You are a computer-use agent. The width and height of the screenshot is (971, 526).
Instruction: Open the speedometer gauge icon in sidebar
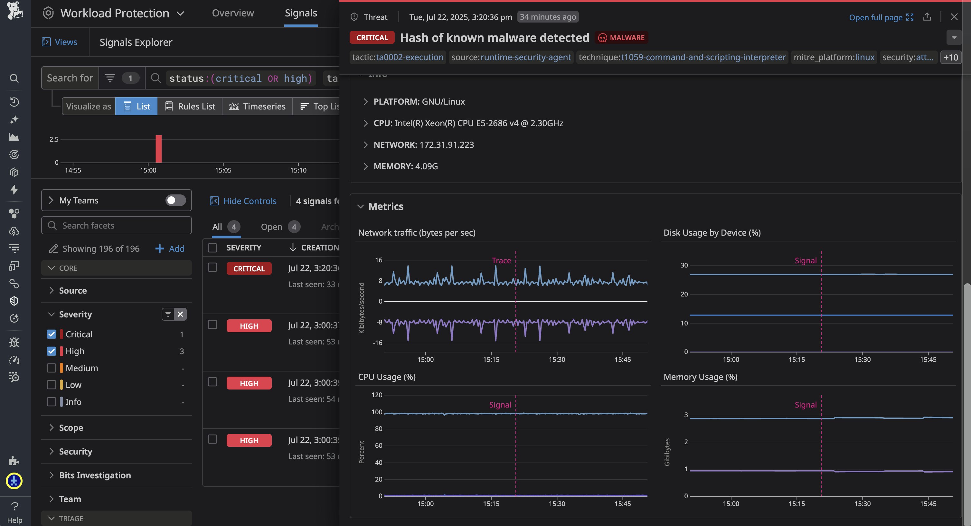coord(14,360)
